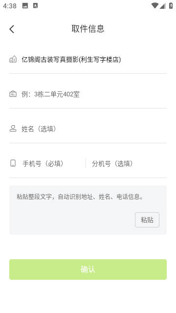The image size is (176, 313).
Task: Tap the 粘贴 button
Action: click(x=147, y=220)
